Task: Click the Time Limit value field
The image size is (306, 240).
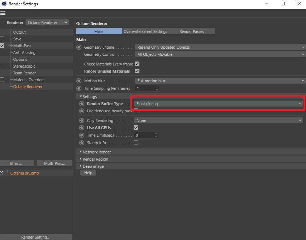Action: (x=144, y=135)
